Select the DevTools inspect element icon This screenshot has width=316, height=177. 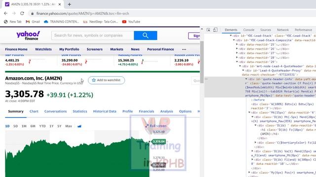(x=208, y=30)
